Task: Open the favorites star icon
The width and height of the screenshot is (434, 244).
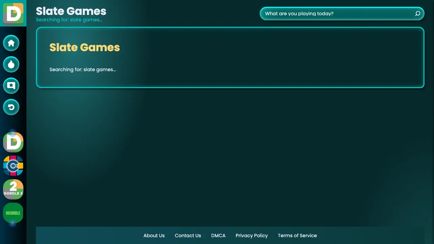Action: (11, 86)
